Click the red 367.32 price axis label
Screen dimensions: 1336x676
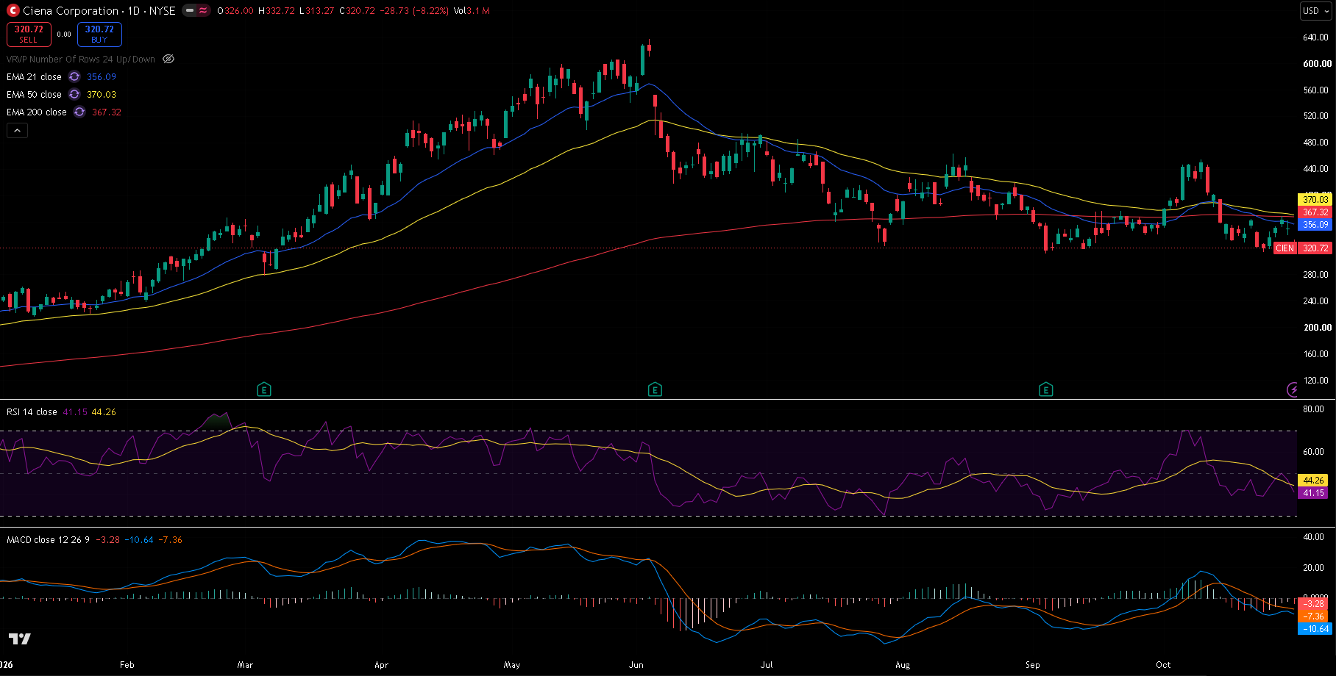tap(1315, 212)
